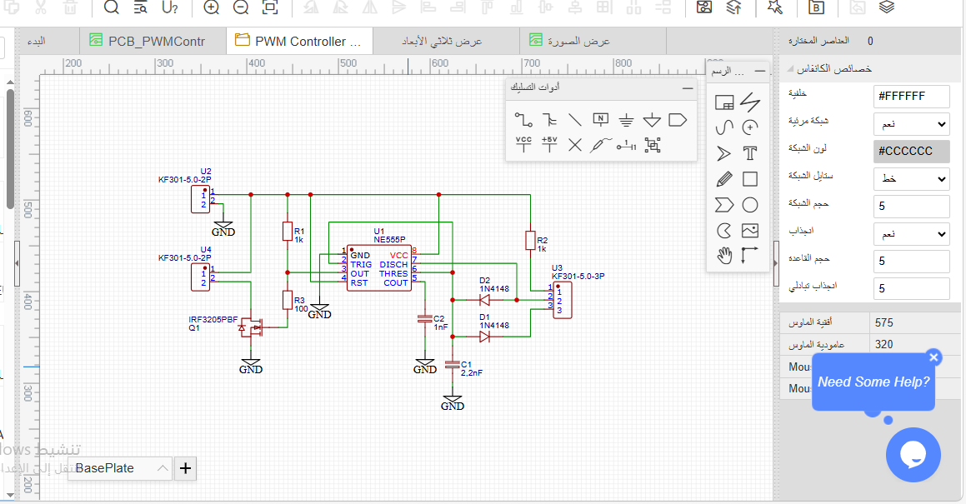Viewport: 966px width, 504px height.
Task: Place a VCC power symbol
Action: coord(523,144)
